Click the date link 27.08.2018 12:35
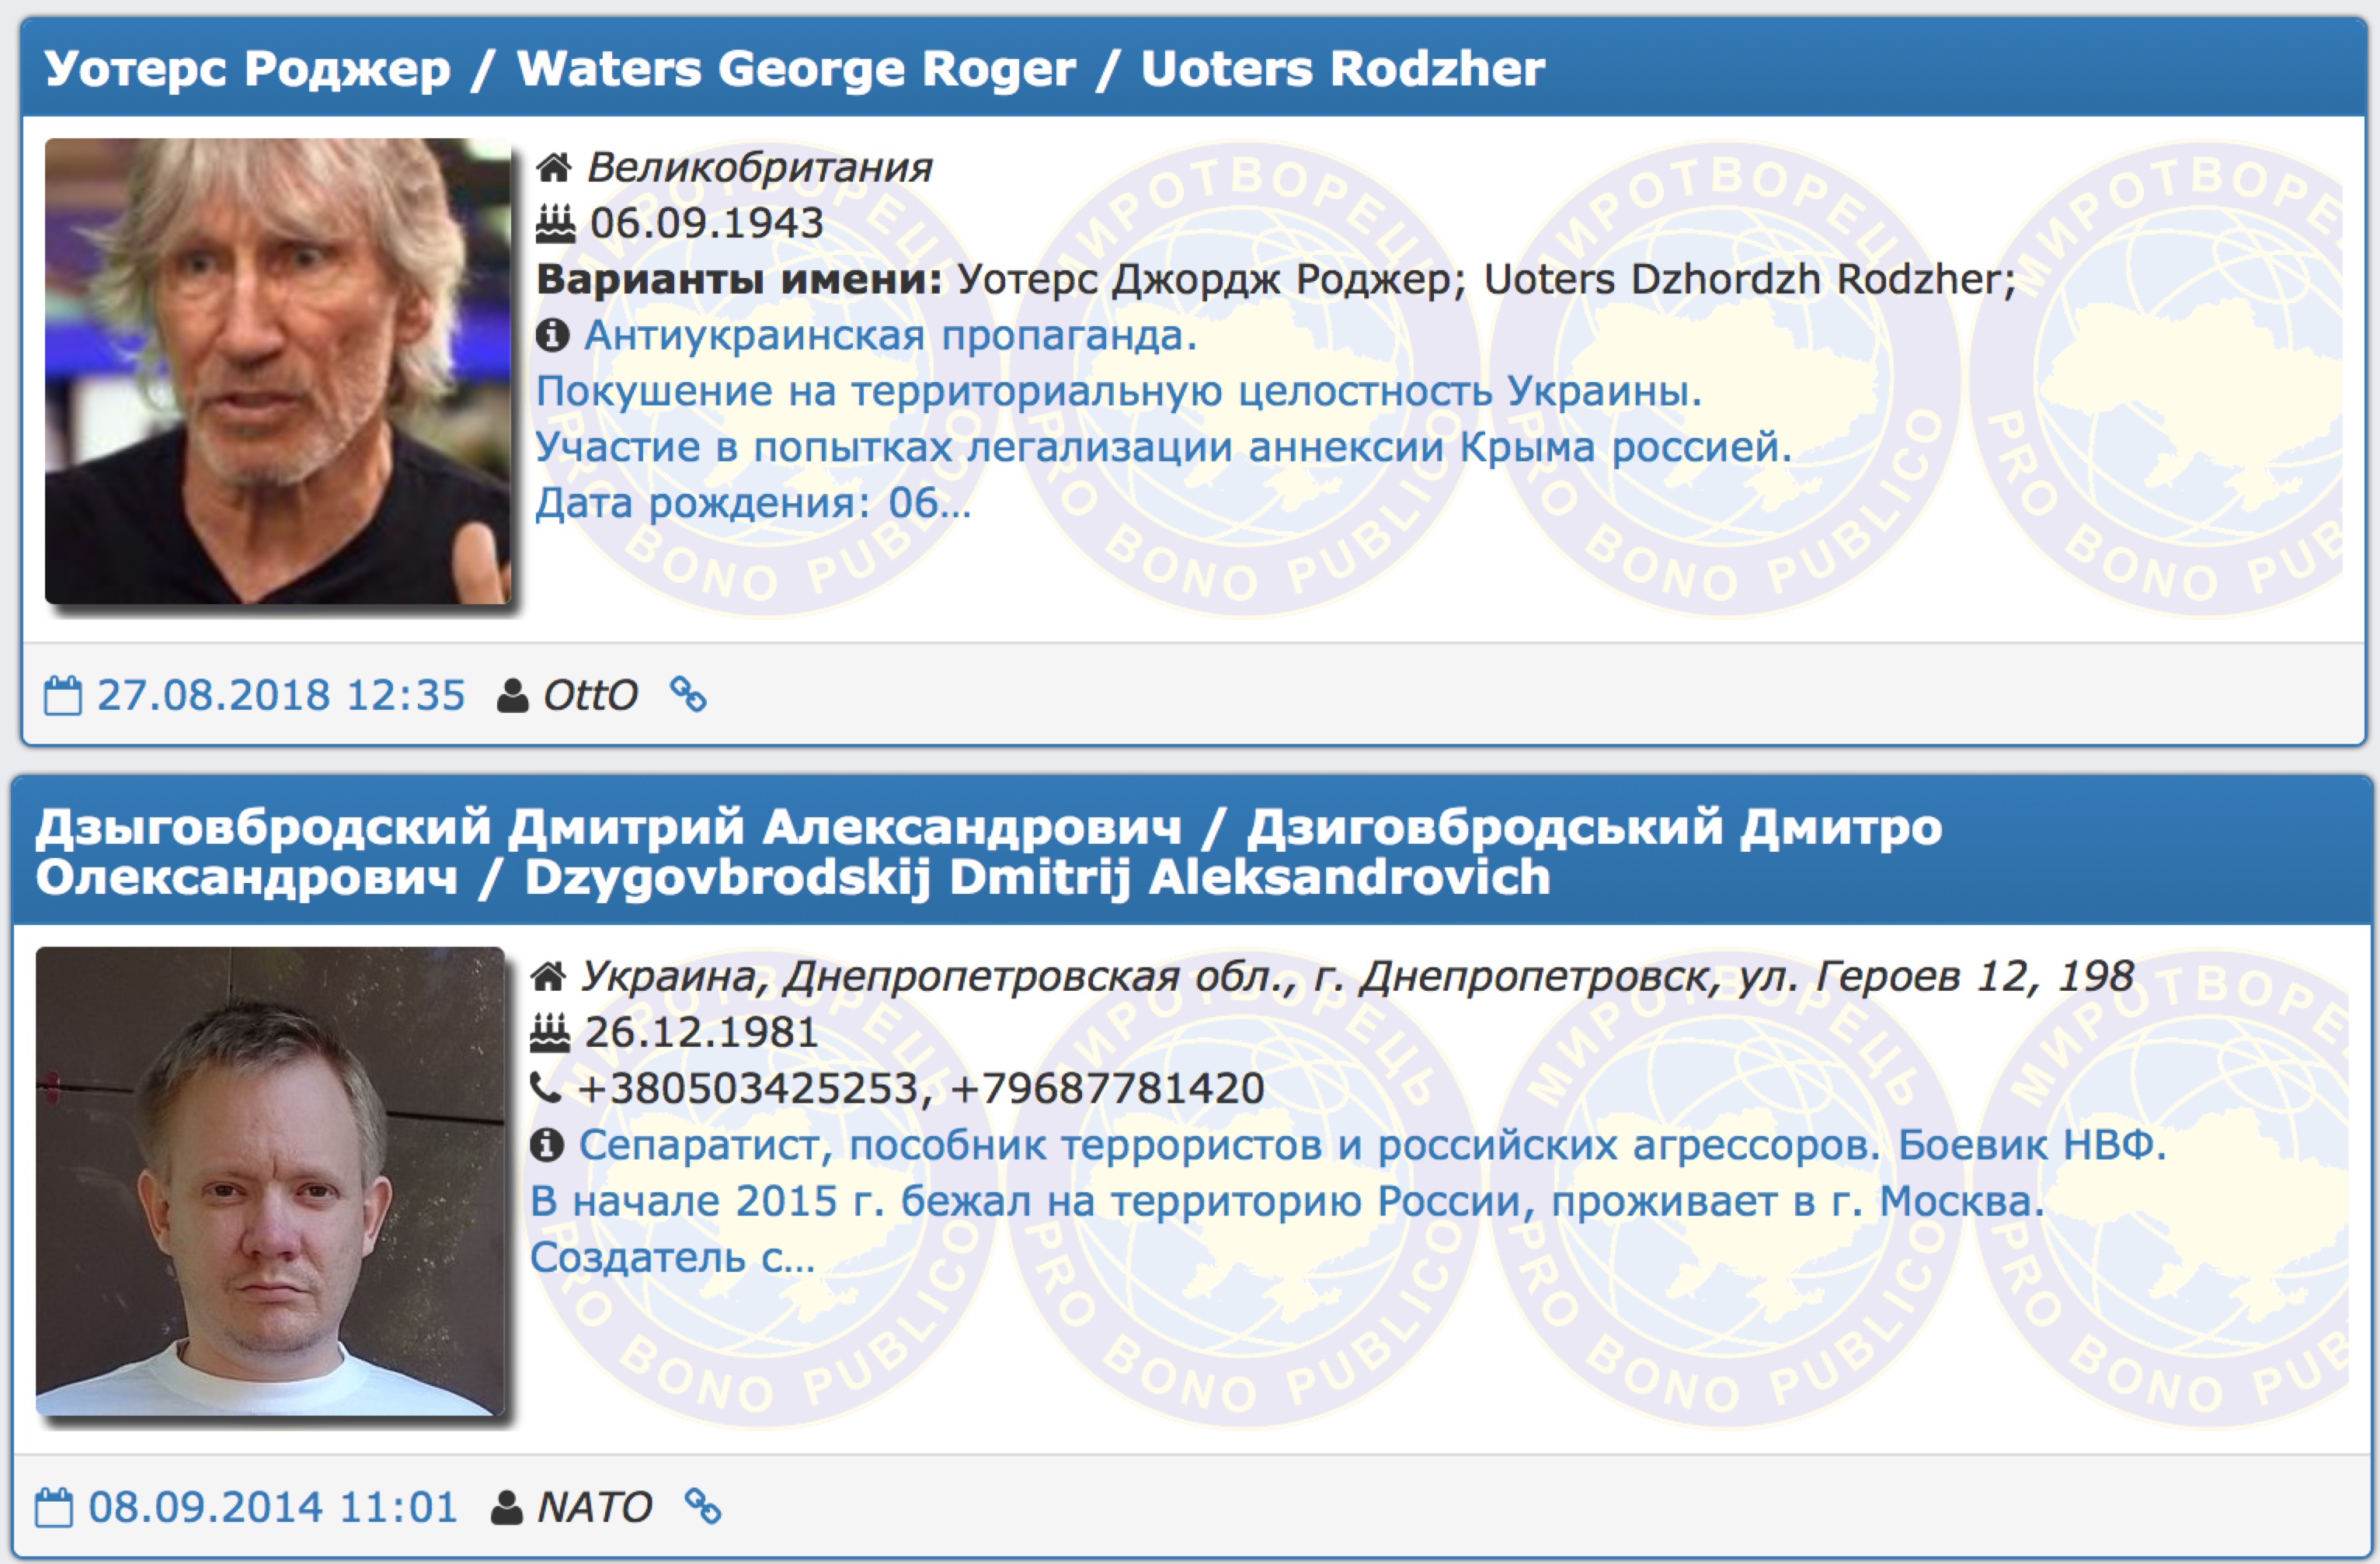 point(281,695)
